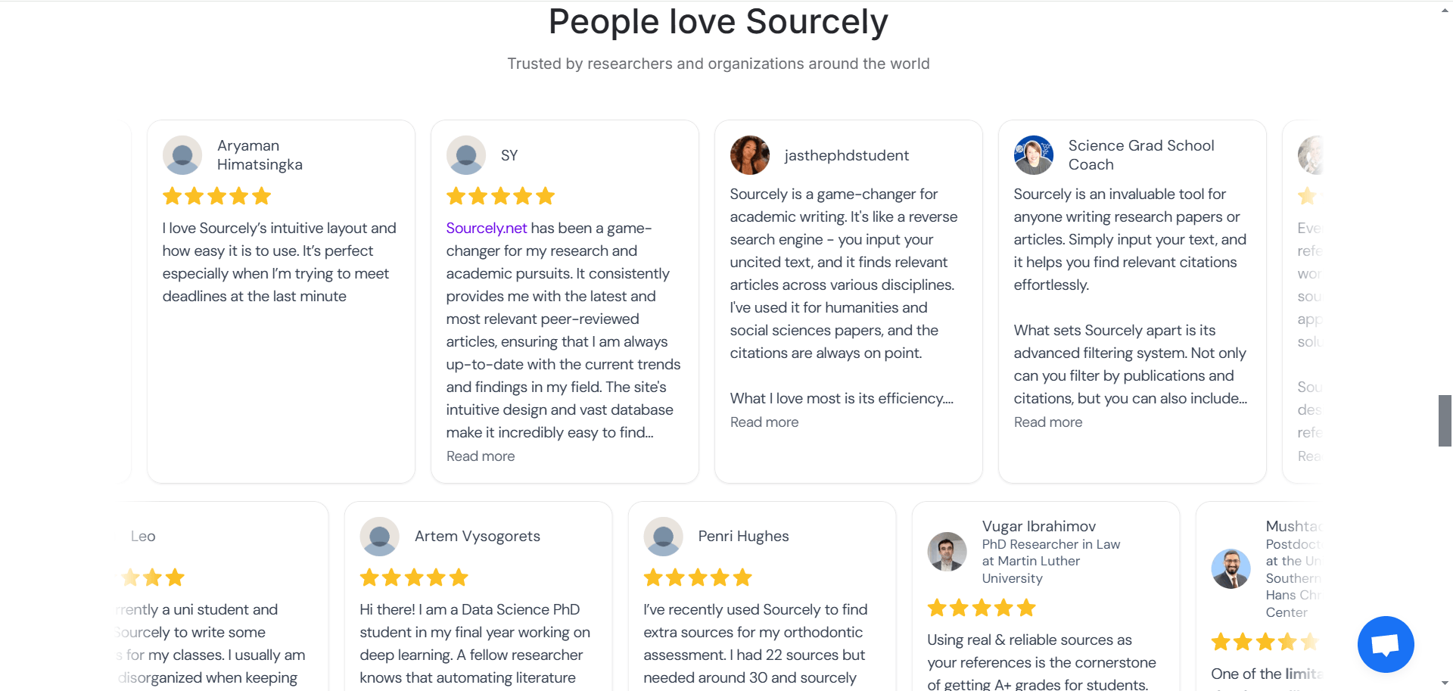Open the Sourcely.net link in SY's review

pyautogui.click(x=487, y=229)
